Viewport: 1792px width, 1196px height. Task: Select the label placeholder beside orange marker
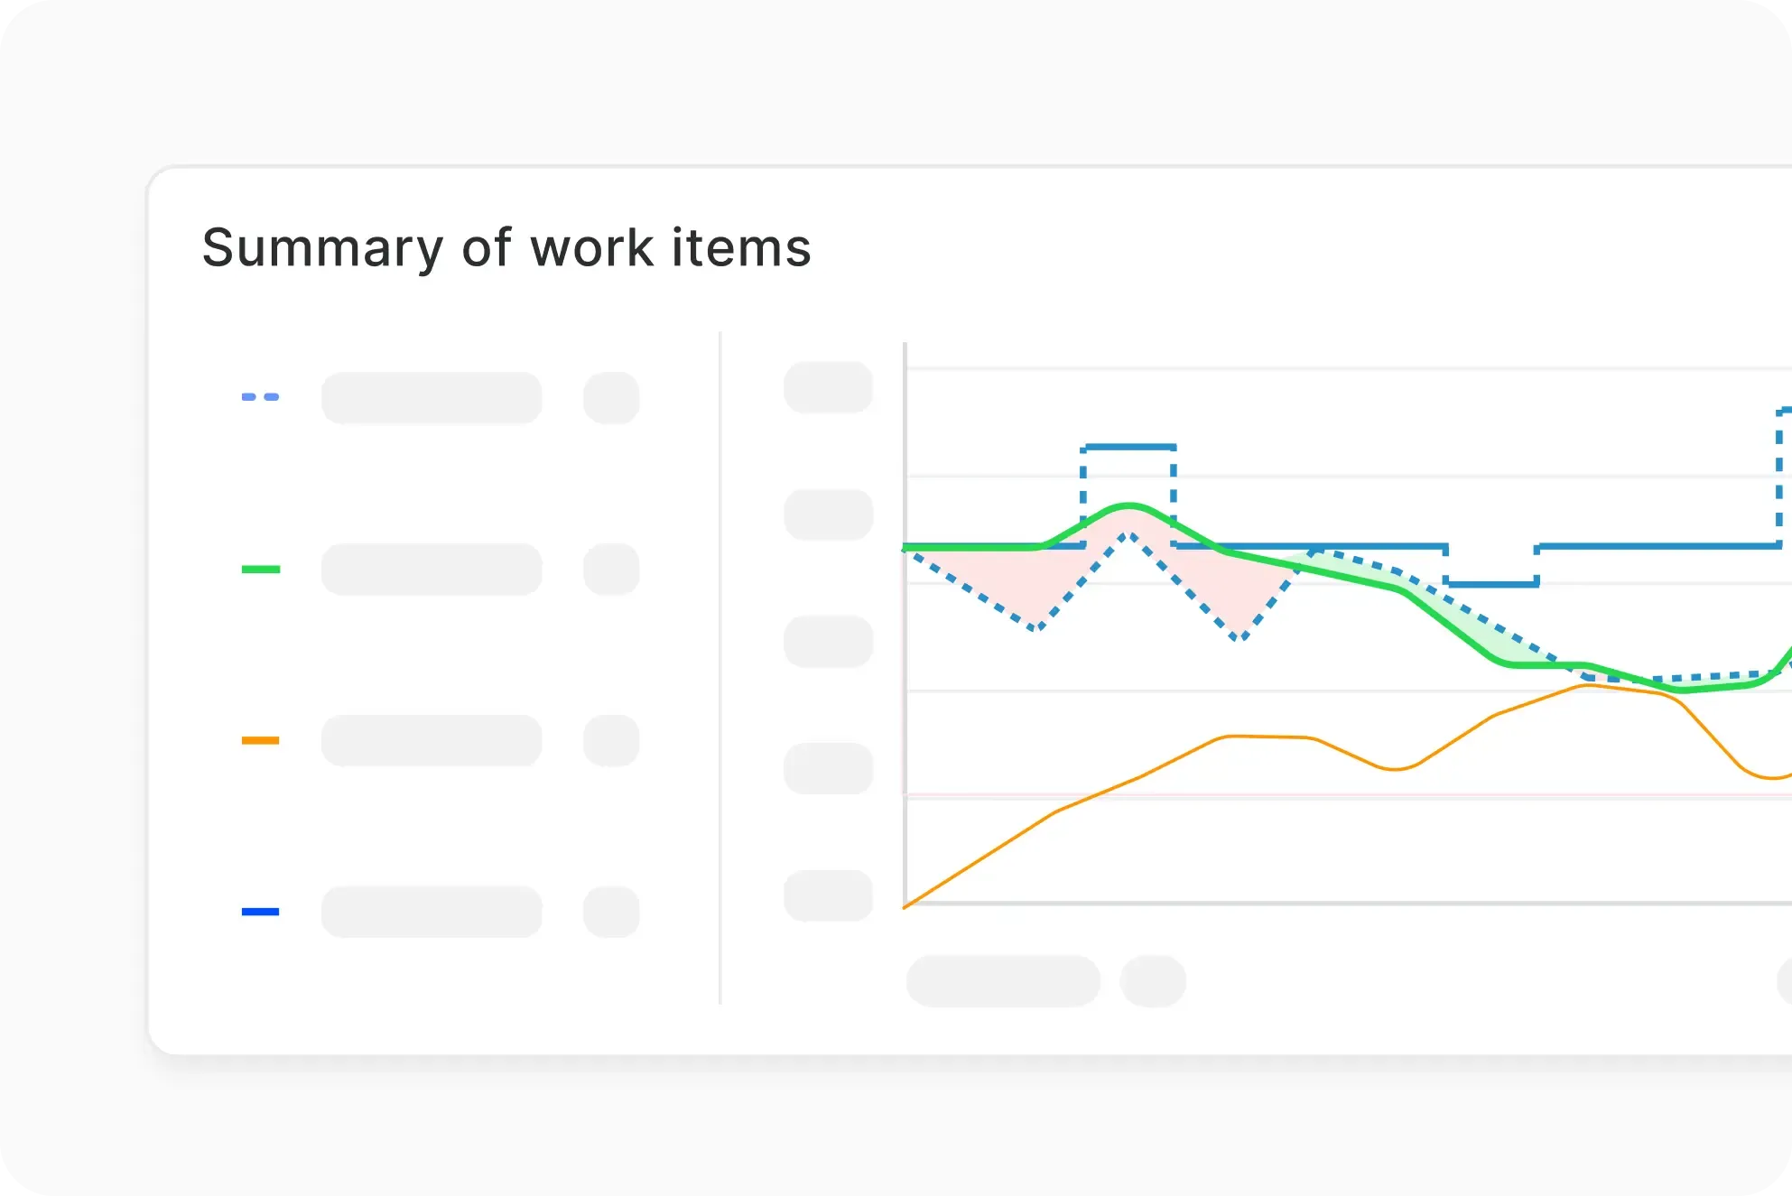point(432,741)
